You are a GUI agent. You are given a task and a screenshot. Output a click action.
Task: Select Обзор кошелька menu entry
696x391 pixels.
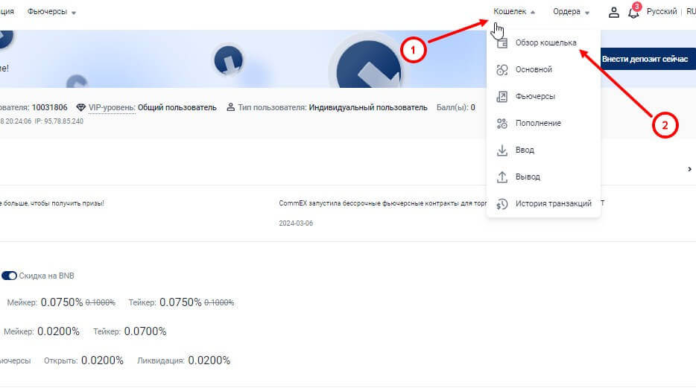545,43
